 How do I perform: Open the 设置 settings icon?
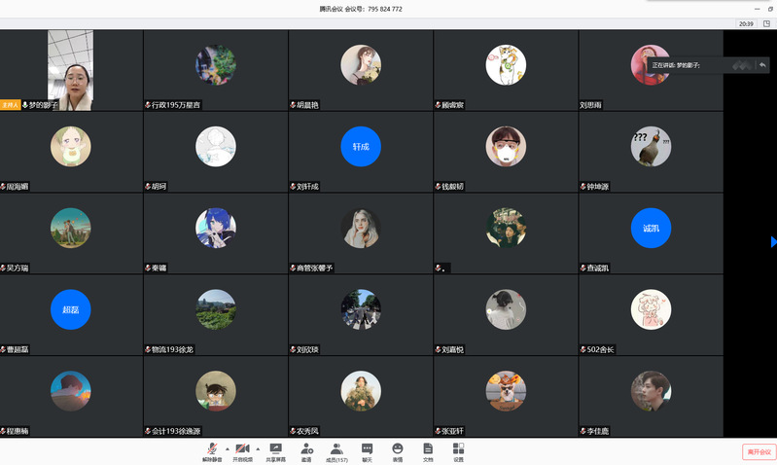[458, 450]
